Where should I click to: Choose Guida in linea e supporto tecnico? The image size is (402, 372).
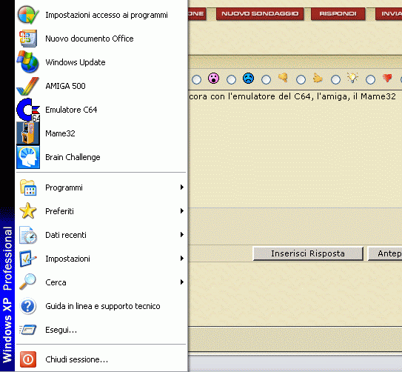(x=103, y=306)
